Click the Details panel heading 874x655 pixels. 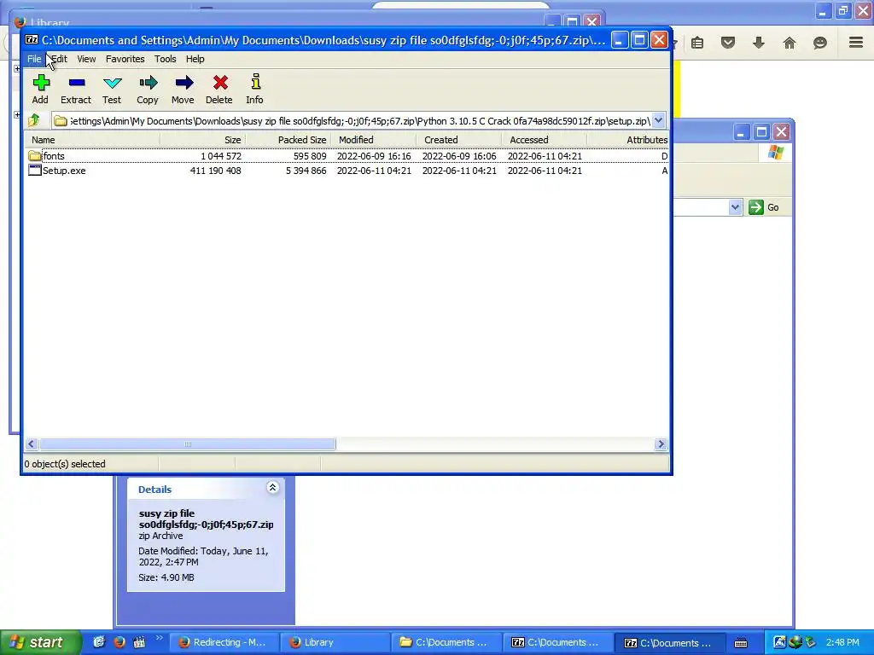click(155, 490)
